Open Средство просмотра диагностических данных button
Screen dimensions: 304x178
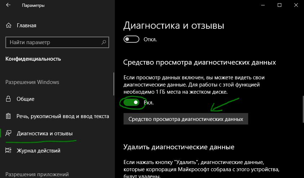pos(186,119)
